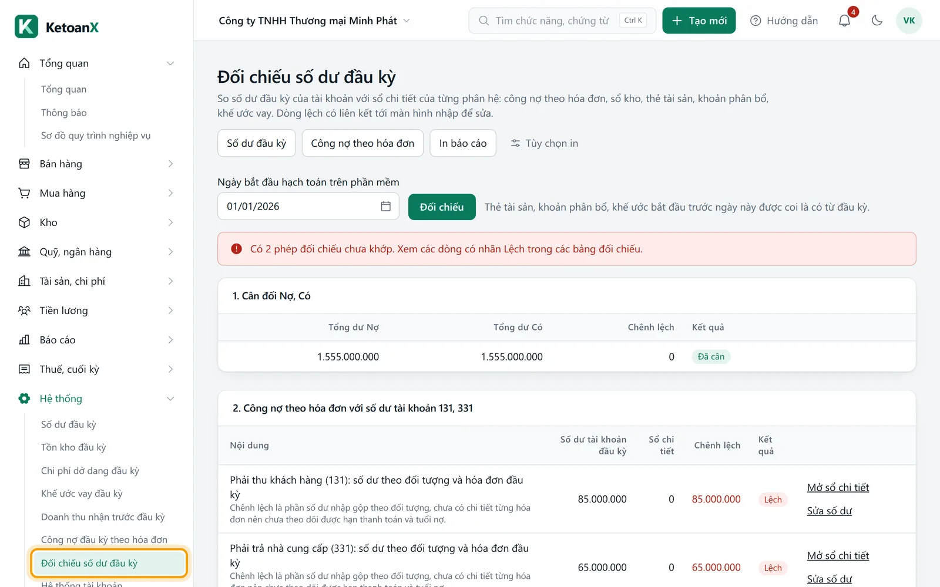This screenshot has width=940, height=587.
Task: Click the Hệ thống gear icon
Action: pyautogui.click(x=24, y=399)
